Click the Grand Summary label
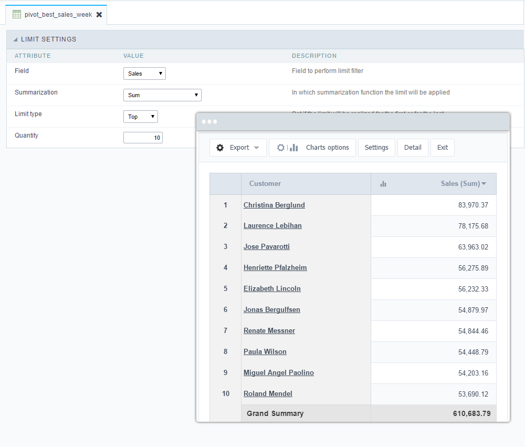 [x=275, y=413]
